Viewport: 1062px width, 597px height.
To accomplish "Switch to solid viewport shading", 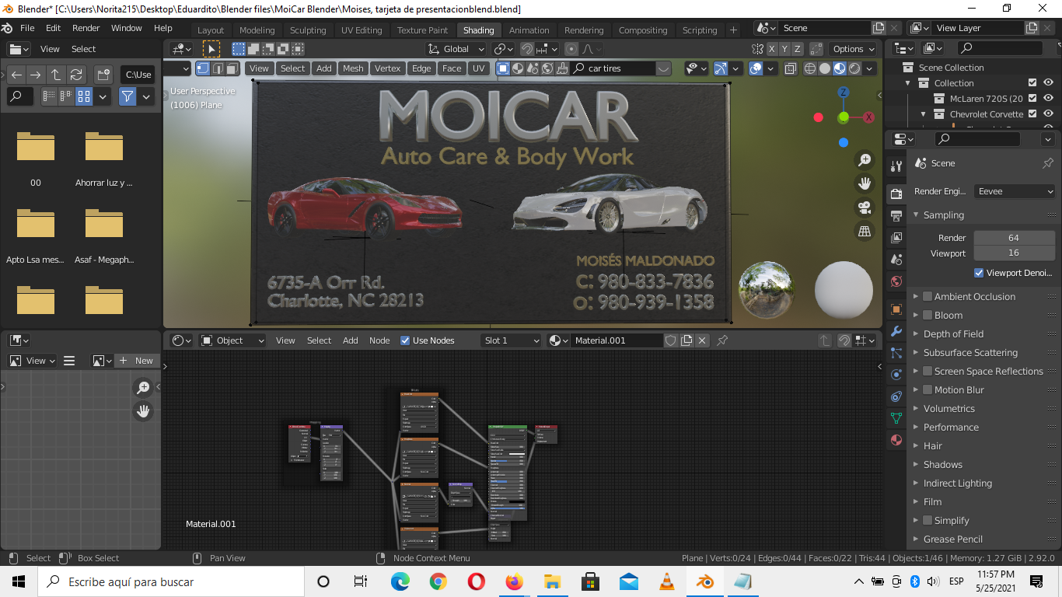I will click(825, 68).
